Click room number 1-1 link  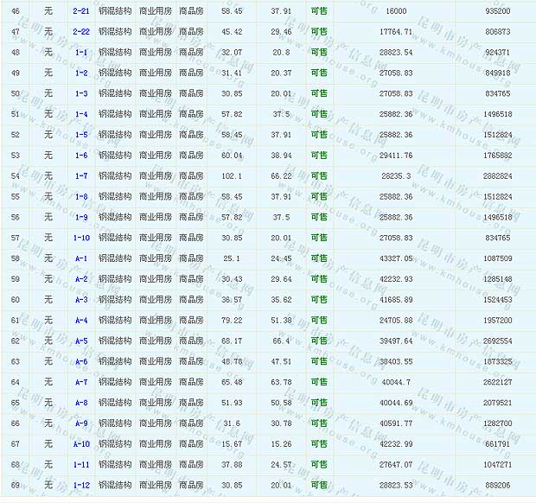[x=81, y=53]
